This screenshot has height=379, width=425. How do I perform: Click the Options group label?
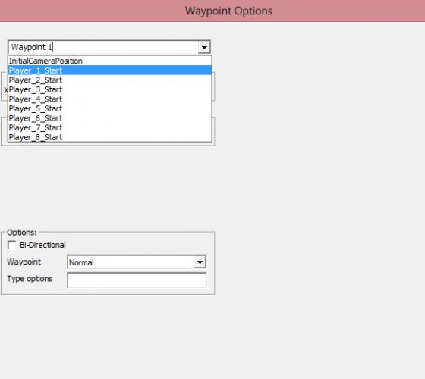(22, 232)
